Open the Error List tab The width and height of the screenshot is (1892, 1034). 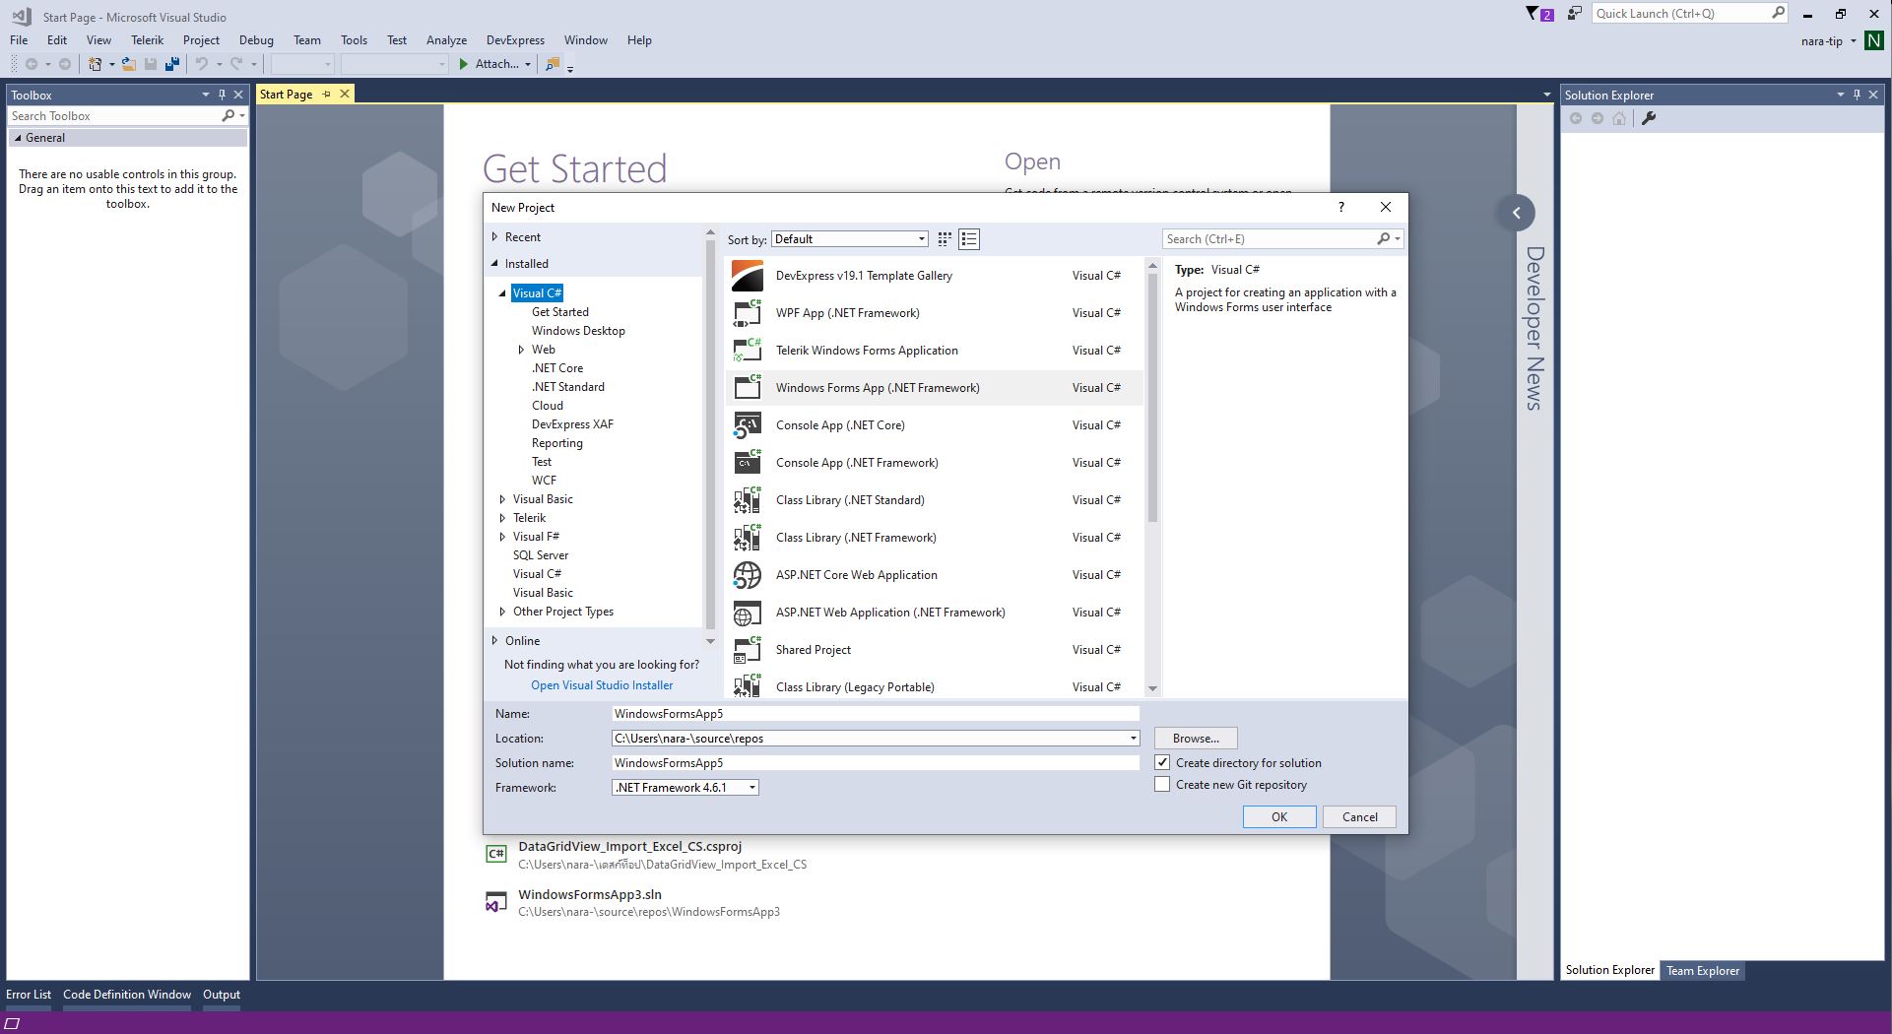click(x=29, y=995)
